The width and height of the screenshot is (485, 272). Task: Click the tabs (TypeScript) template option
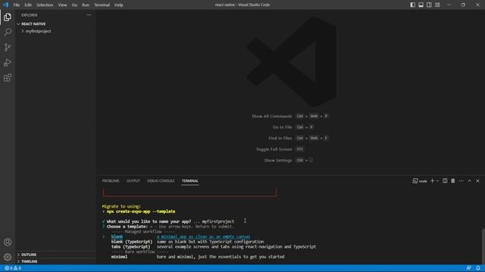pos(130,247)
